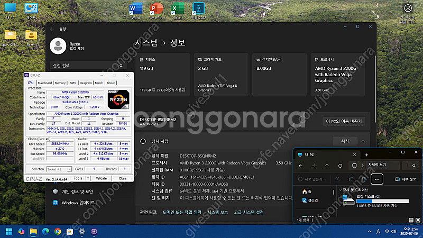Collapse the device specifications section
This screenshot has width=423, height=238.
point(363,141)
